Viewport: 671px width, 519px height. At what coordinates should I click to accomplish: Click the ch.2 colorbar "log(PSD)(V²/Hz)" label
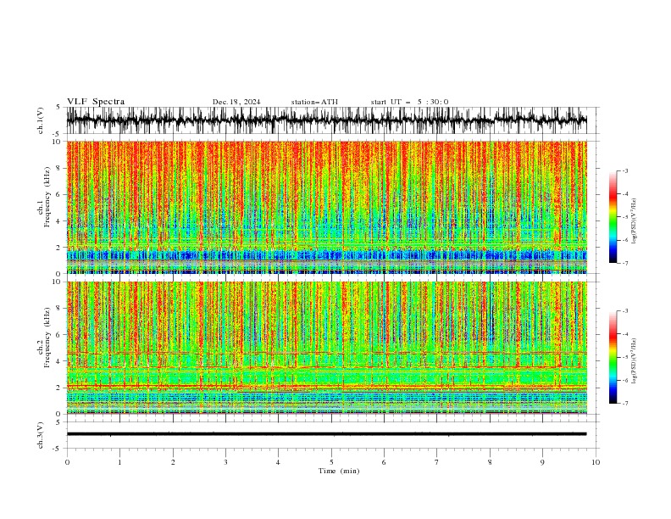(x=635, y=362)
